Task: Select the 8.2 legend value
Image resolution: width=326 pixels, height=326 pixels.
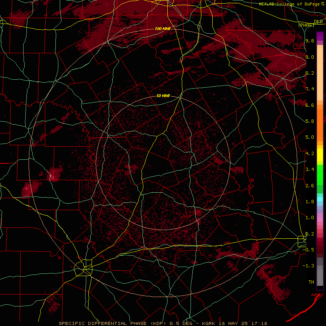Action: 310,73
